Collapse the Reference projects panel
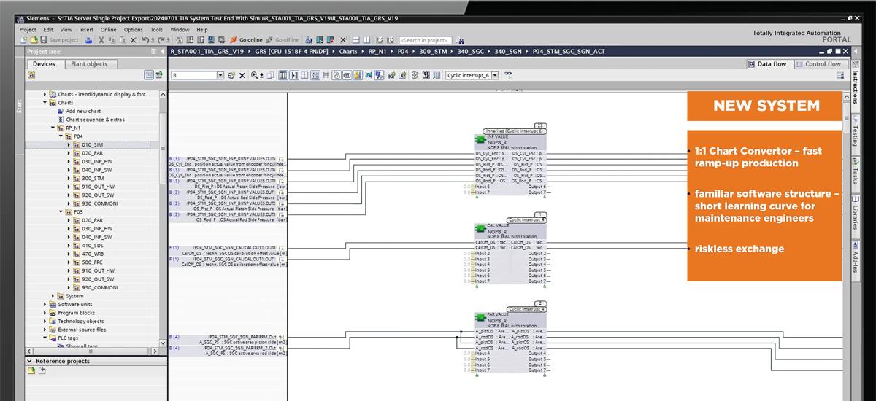 click(30, 361)
